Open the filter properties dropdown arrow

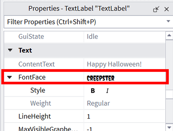[168, 21]
